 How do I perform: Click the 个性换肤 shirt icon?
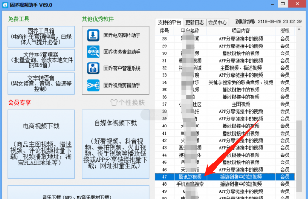click(114, 102)
